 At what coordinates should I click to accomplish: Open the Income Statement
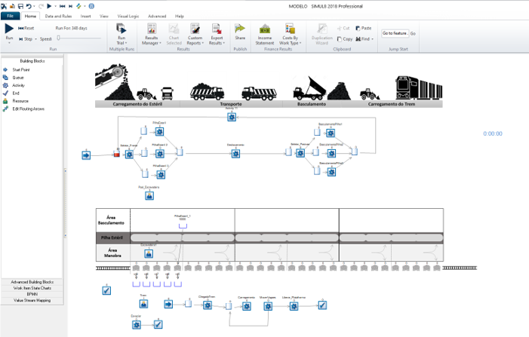(x=265, y=32)
